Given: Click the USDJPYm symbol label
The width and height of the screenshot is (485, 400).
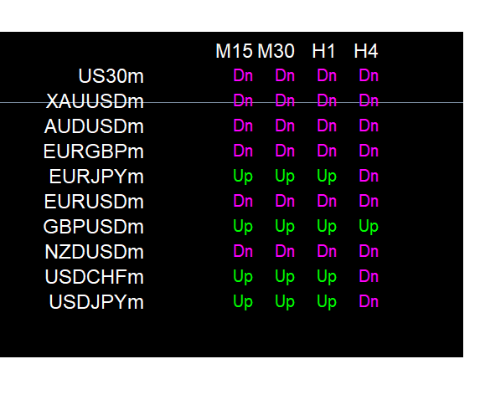Looking at the screenshot, I should 96,302.
